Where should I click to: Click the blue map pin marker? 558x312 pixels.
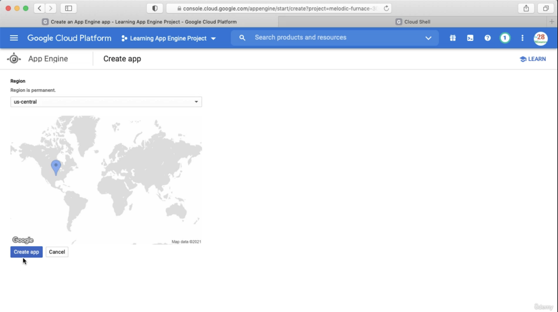tap(56, 167)
